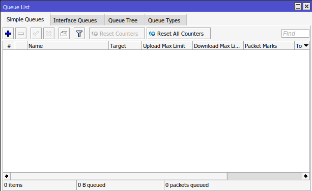Focus the Find search field
Image resolution: width=312 pixels, height=191 pixels.
click(295, 34)
